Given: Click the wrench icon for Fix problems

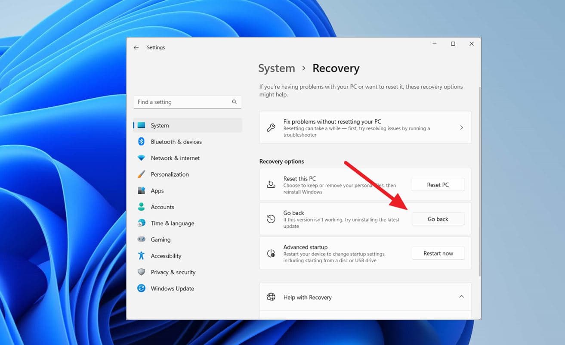Looking at the screenshot, I should click(x=271, y=127).
